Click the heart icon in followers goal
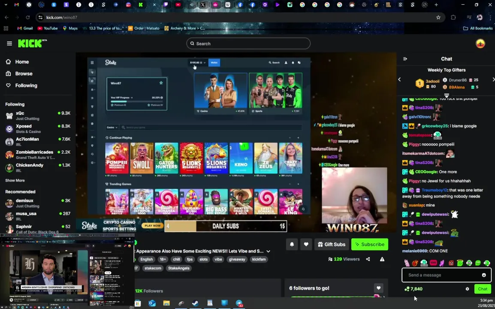The width and height of the screenshot is (495, 309). click(378, 288)
